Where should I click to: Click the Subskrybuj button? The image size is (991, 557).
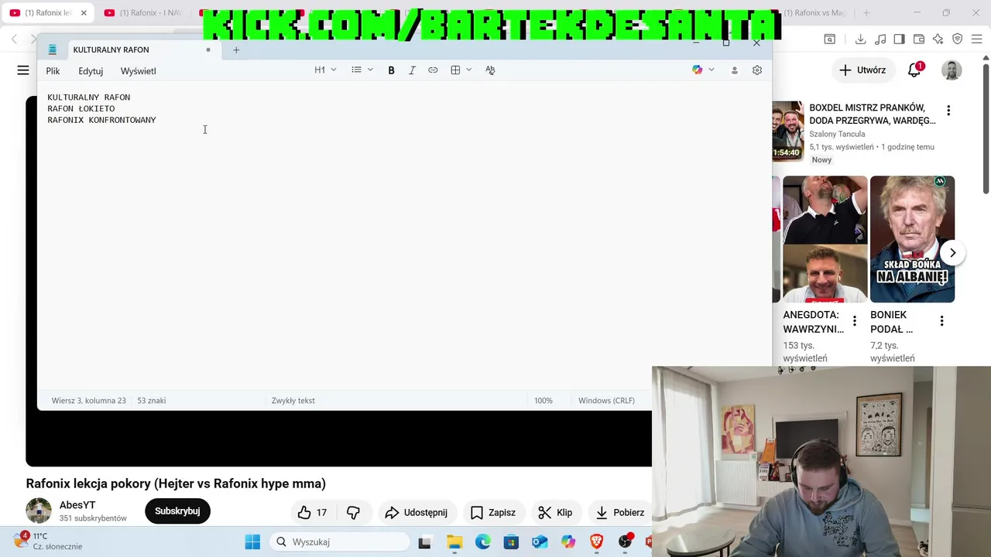177,511
